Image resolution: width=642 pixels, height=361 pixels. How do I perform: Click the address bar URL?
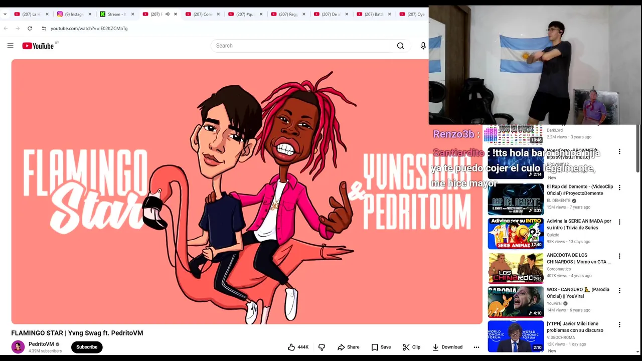pos(89,29)
